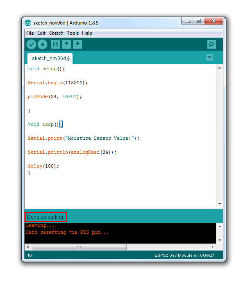Screen dimensions: 250x282
Task: Click console horizontal scrollbar left arrow
Action: pos(28,247)
